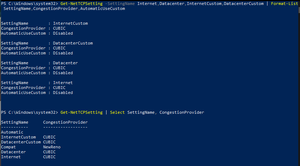
Task: Click the Automatic row in the table
Action: 12,132
